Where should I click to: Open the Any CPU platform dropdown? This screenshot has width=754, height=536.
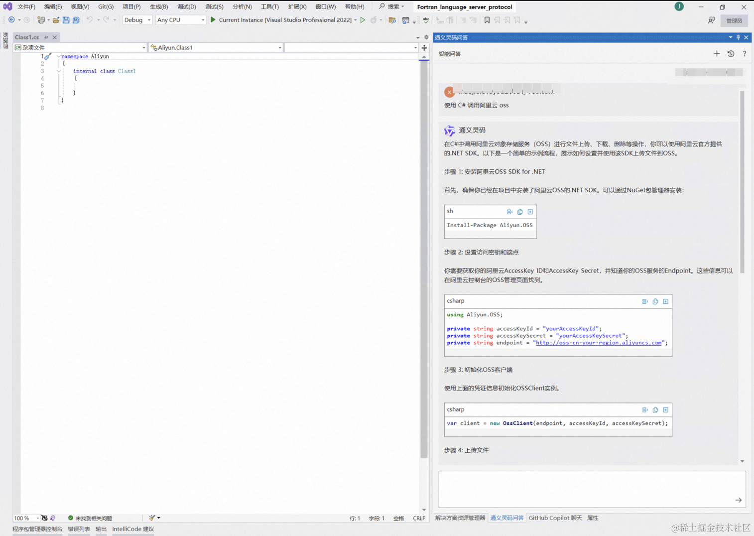point(180,20)
